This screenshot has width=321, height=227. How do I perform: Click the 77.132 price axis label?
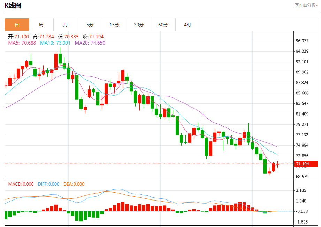pos(302,135)
